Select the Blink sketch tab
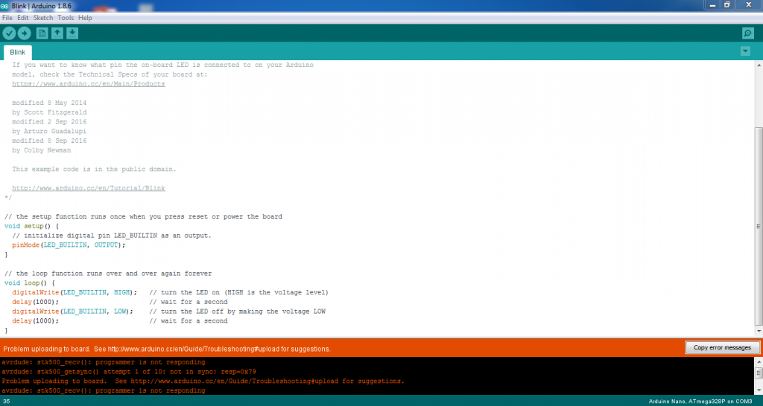This screenshot has width=763, height=406. click(18, 53)
